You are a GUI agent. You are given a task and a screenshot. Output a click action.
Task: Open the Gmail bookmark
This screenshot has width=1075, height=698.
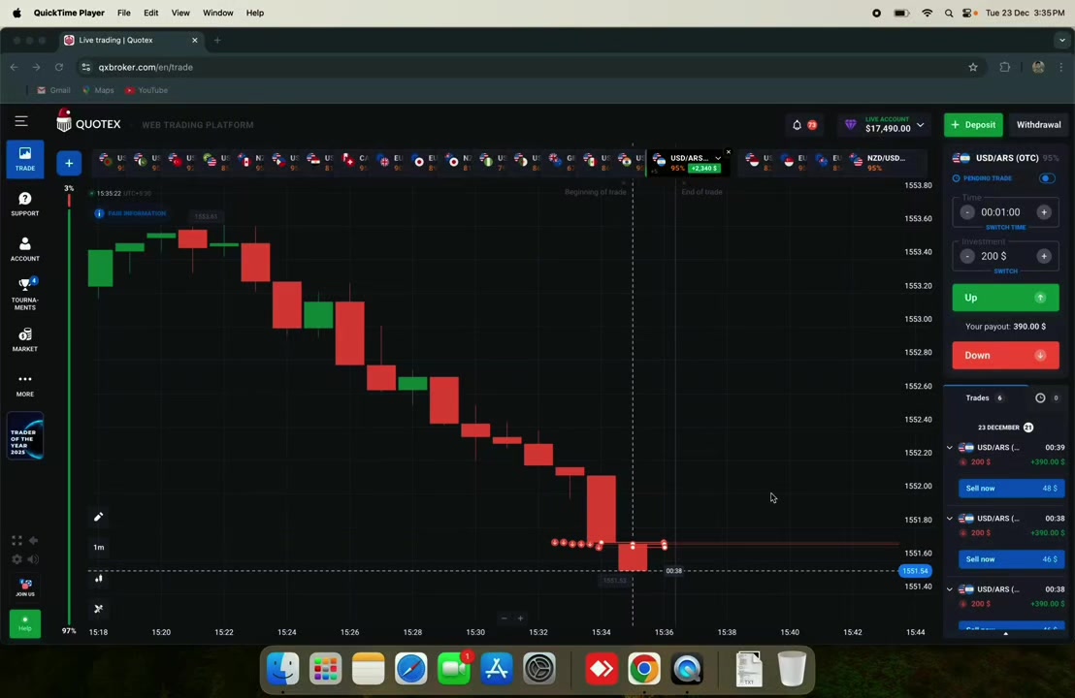pos(53,90)
